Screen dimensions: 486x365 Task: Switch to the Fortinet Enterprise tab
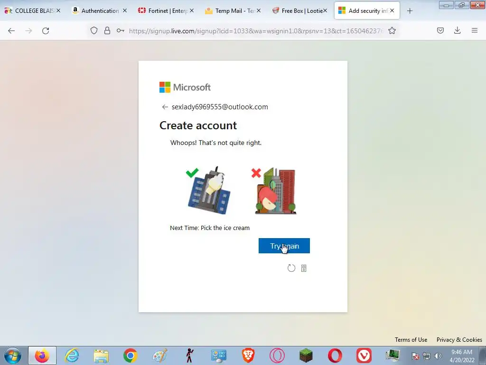(166, 11)
